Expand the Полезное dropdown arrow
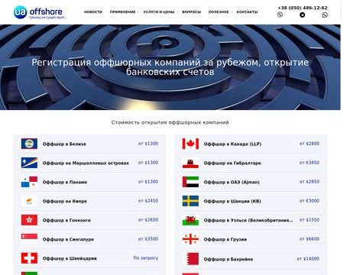 click(232, 12)
